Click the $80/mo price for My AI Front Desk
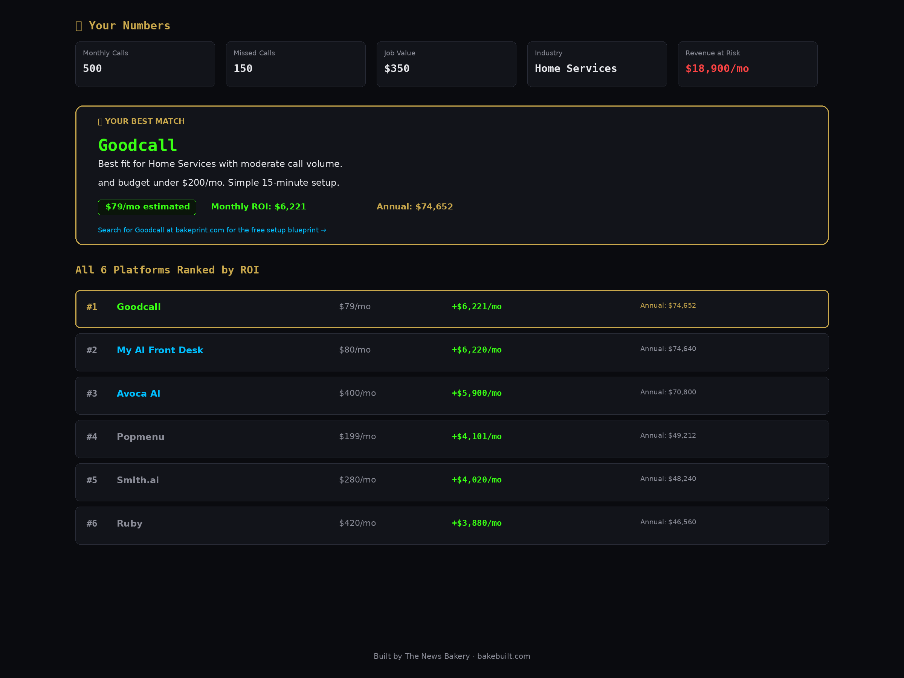Viewport: 904px width, 678px height. pyautogui.click(x=355, y=350)
